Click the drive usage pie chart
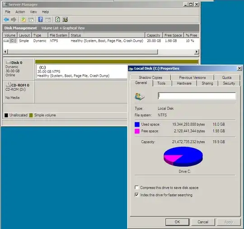The height and width of the screenshot is (229, 244). click(x=183, y=157)
